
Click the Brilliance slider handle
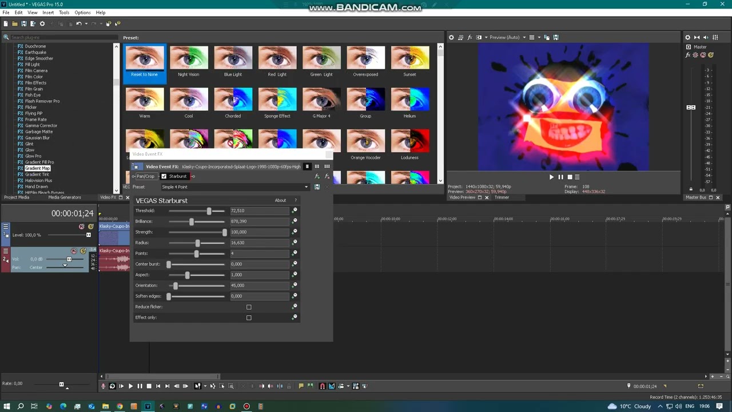point(192,221)
